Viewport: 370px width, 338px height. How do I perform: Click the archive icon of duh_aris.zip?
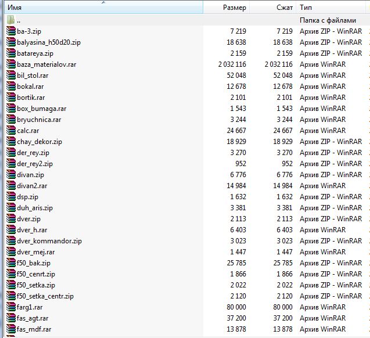pyautogui.click(x=11, y=208)
